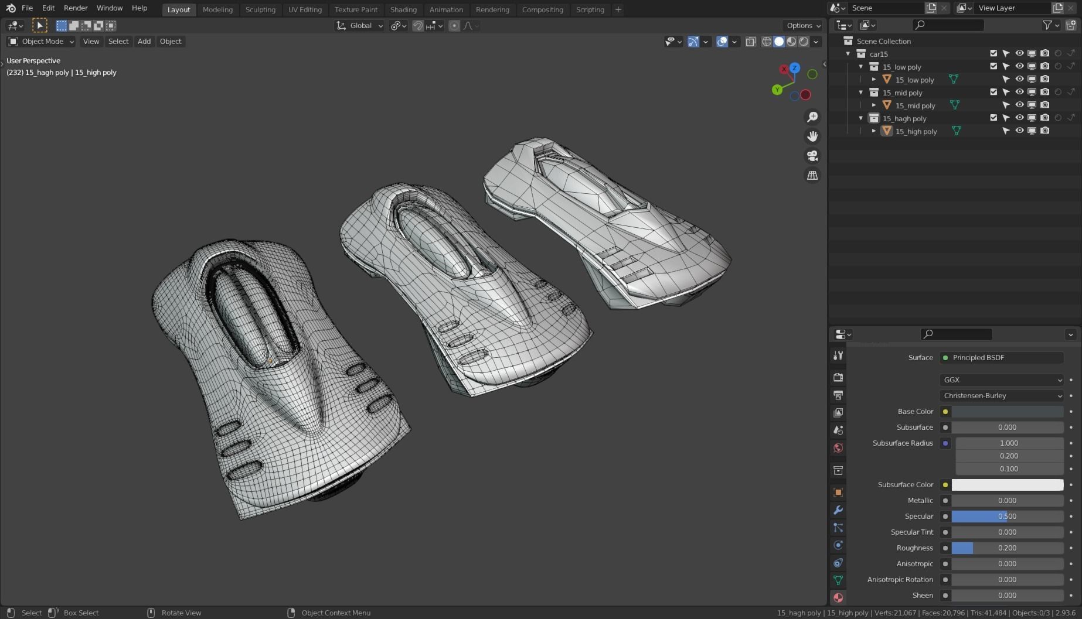Viewport: 1082px width, 619px height.
Task: Click the Roughness slider
Action: (x=1007, y=548)
